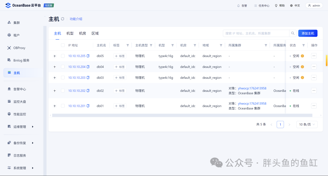Expand 运维管理 submenu in sidebar
Viewport: 328px width, 176px height.
tap(32, 127)
